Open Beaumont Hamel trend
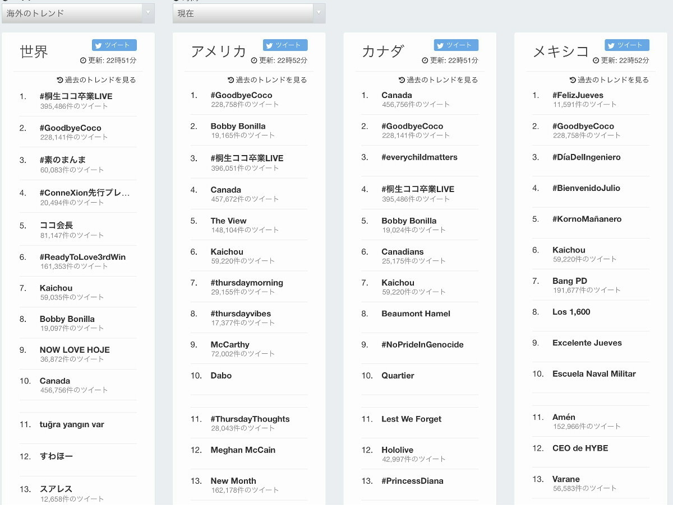 click(416, 314)
